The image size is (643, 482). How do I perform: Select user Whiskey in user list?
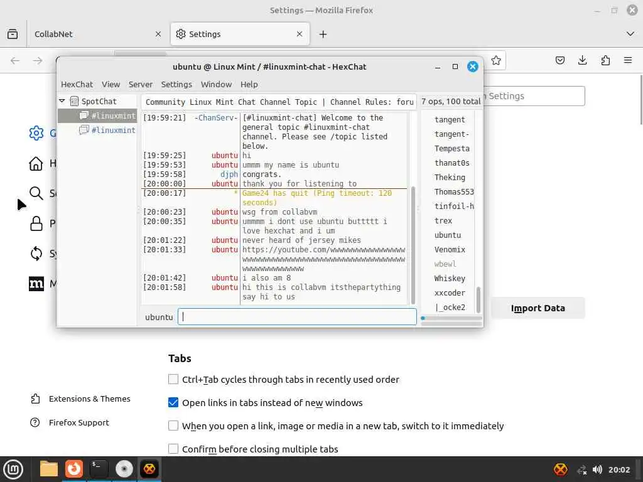click(x=450, y=278)
